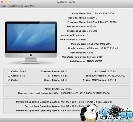
Task: Minimize the MachineProfile window
Action: point(6,2)
